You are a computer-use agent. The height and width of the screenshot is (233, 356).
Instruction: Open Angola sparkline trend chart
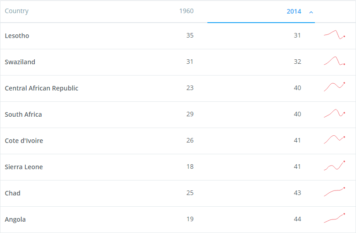click(334, 218)
